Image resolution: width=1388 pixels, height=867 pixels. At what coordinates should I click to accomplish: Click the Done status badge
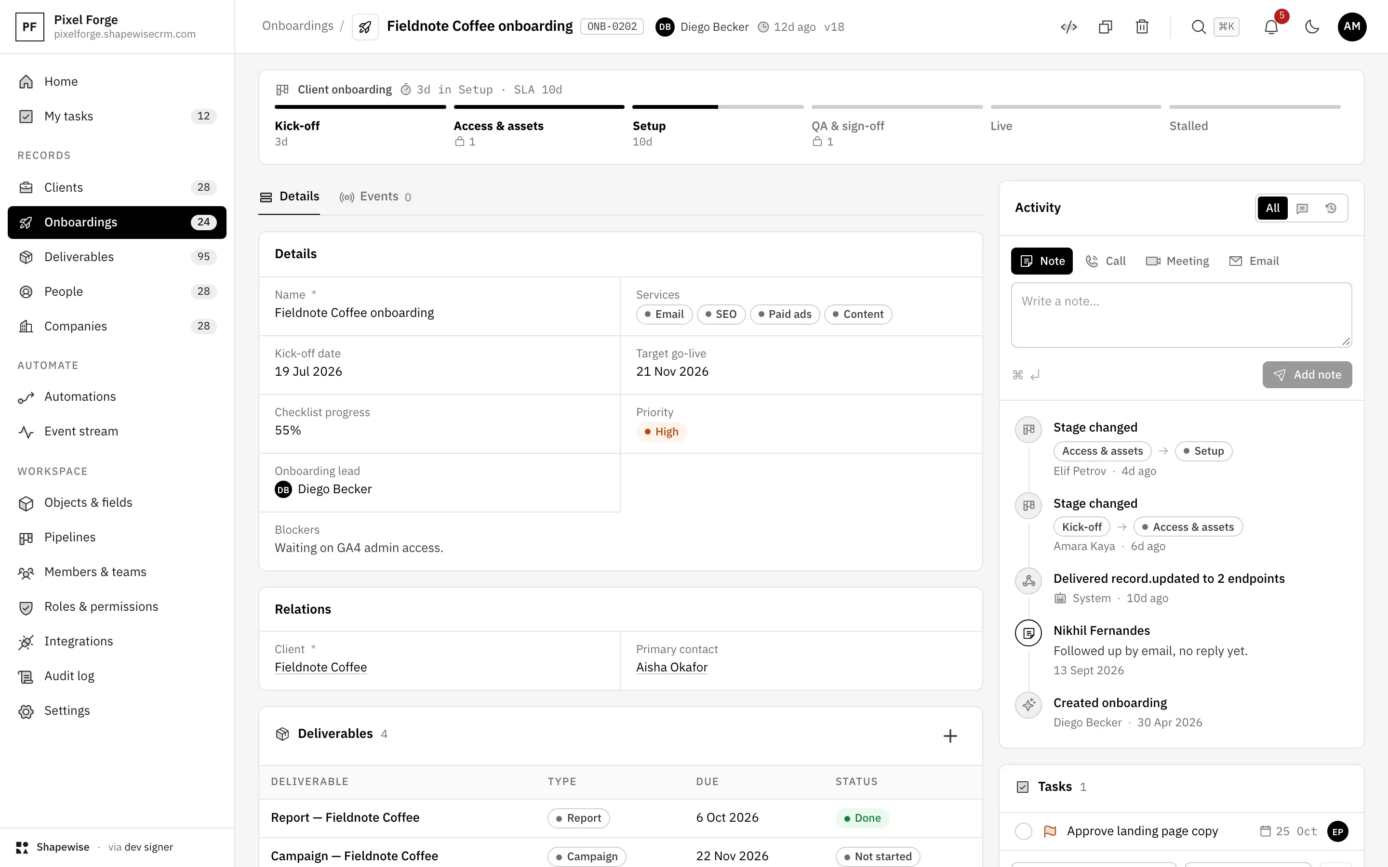pyautogui.click(x=862, y=818)
